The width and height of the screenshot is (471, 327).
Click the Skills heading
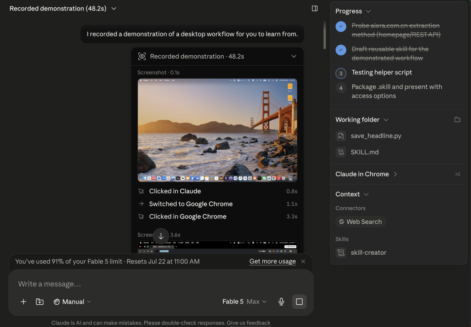pyautogui.click(x=342, y=239)
